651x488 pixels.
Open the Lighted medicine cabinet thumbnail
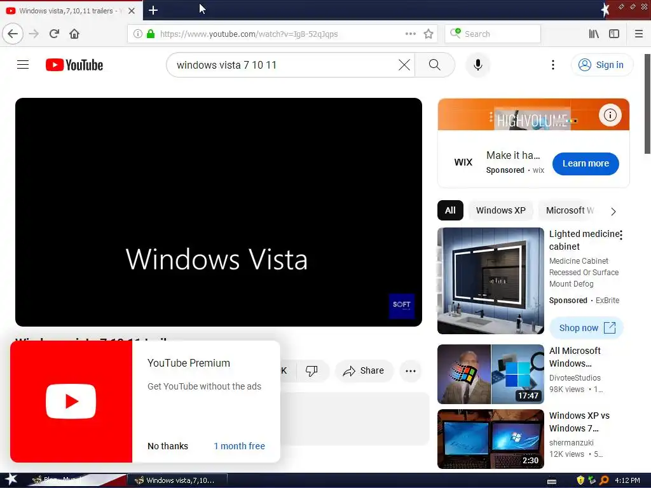click(490, 280)
